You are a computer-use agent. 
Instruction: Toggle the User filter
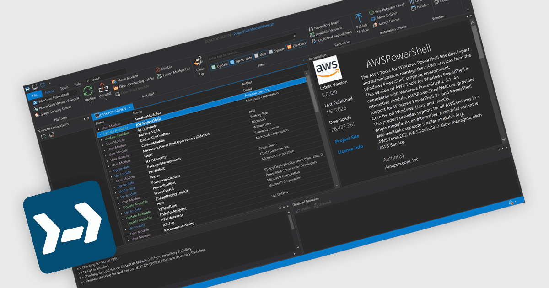[261, 54]
